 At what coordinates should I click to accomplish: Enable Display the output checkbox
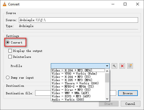(10, 51)
